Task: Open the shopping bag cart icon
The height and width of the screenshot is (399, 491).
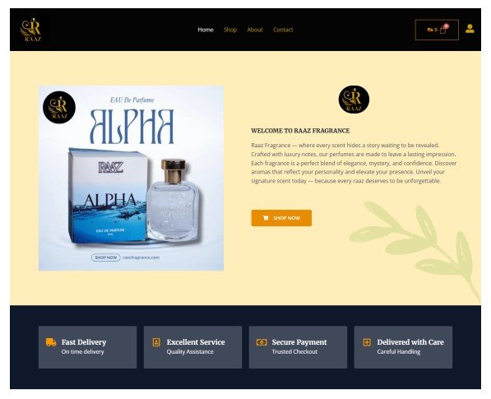Action: point(443,29)
